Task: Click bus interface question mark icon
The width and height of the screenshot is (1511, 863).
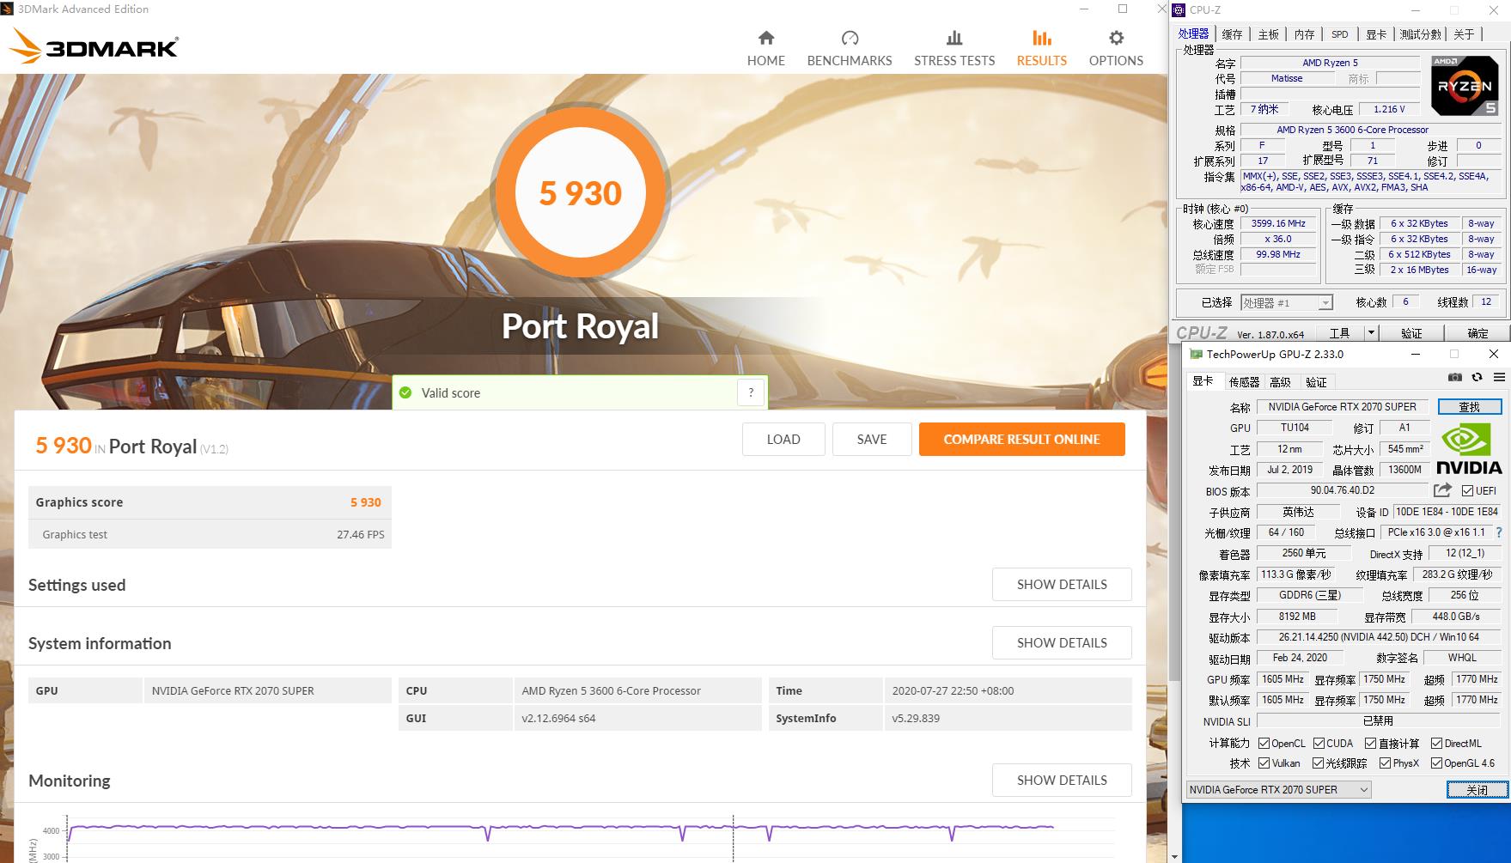Action: coord(1499,532)
